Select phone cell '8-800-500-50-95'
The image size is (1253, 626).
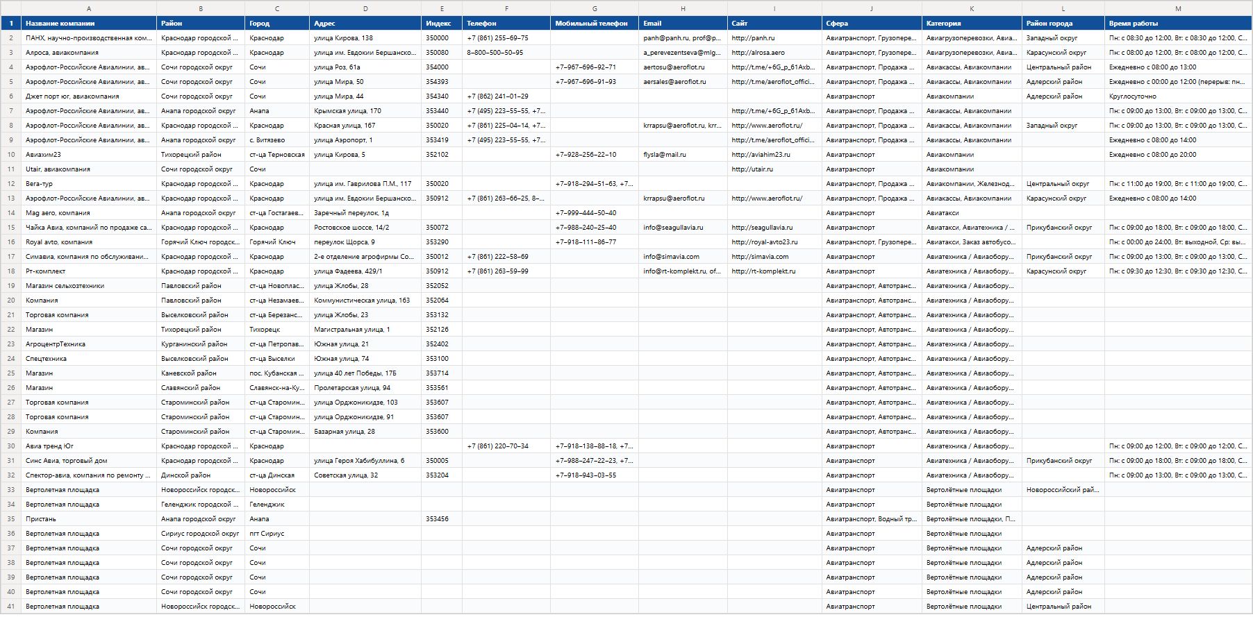click(506, 52)
